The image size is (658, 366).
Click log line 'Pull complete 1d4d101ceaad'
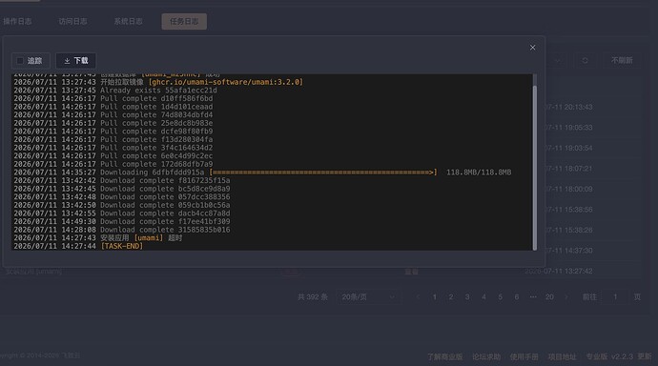[x=156, y=107]
